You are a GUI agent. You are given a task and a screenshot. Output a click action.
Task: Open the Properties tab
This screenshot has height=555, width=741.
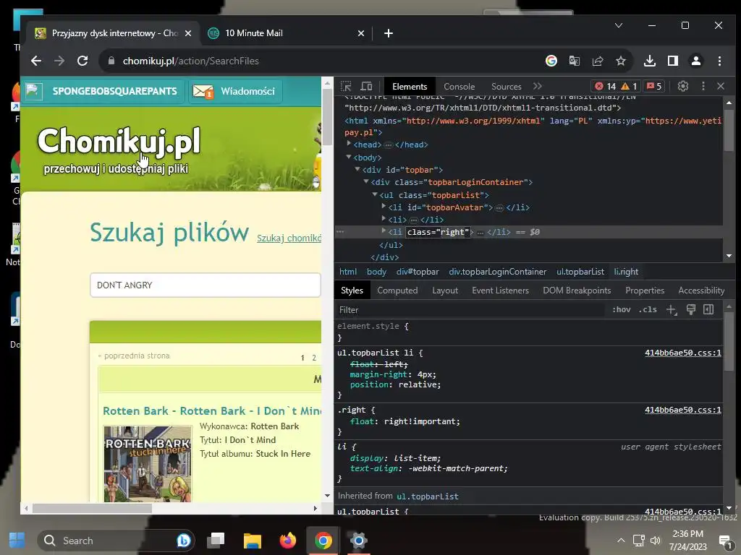645,291
